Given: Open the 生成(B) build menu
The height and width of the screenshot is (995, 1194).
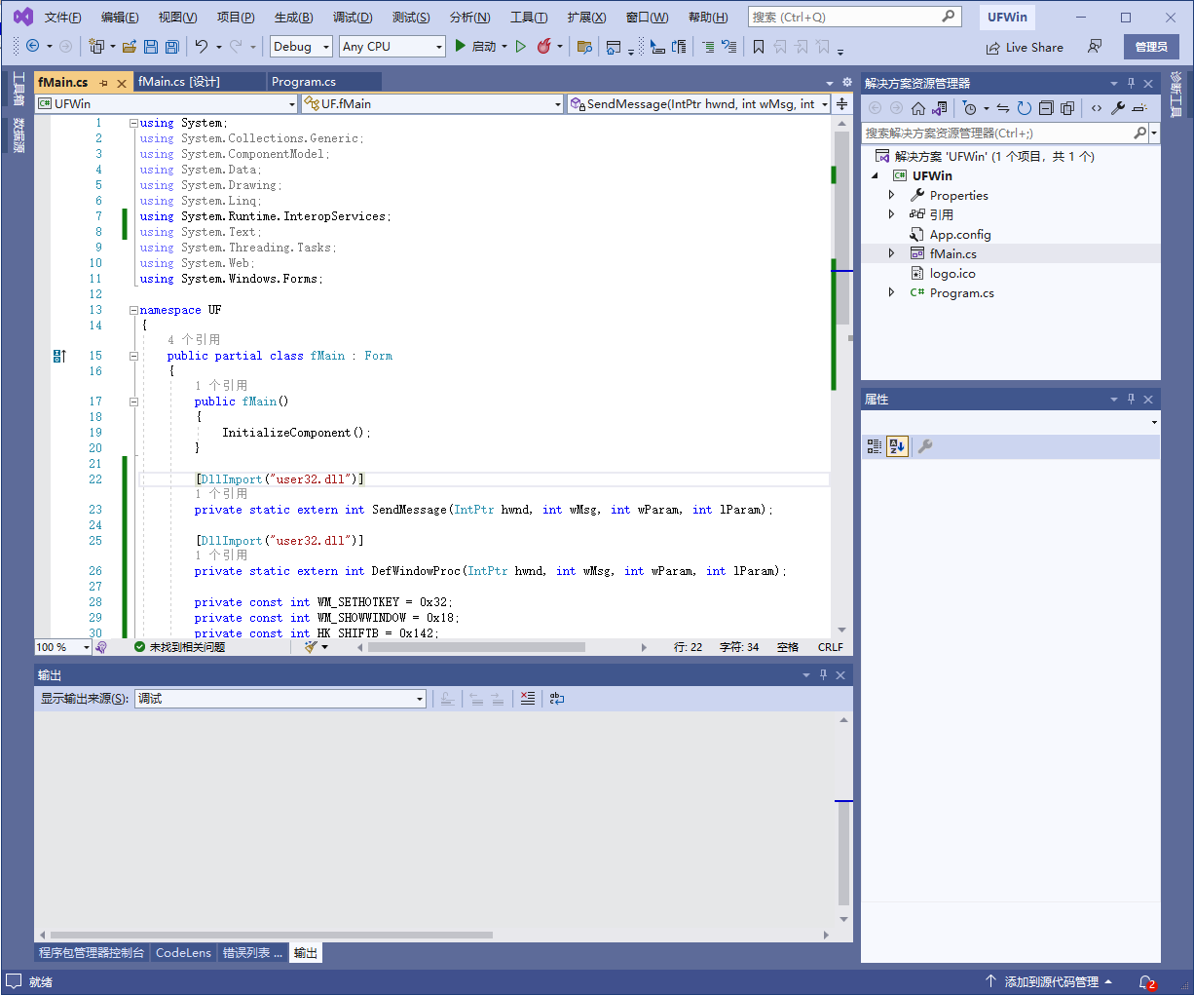Looking at the screenshot, I should click(293, 18).
